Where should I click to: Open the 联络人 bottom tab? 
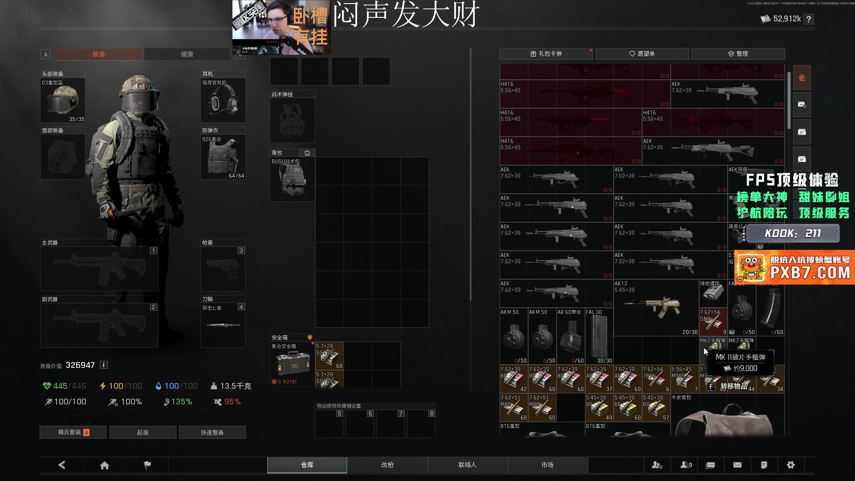468,465
